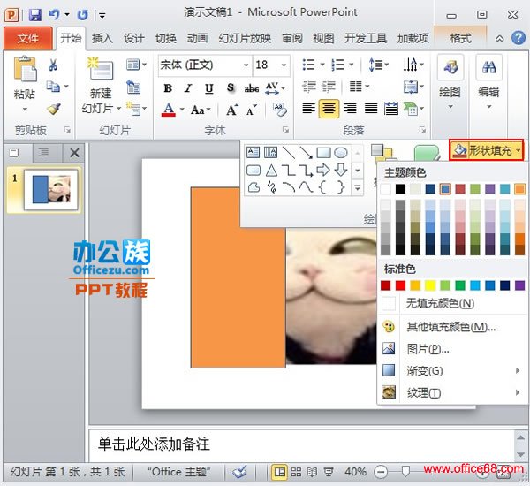Open Texture fill submenu
Viewport: 530px width, 486px height.
click(452, 392)
